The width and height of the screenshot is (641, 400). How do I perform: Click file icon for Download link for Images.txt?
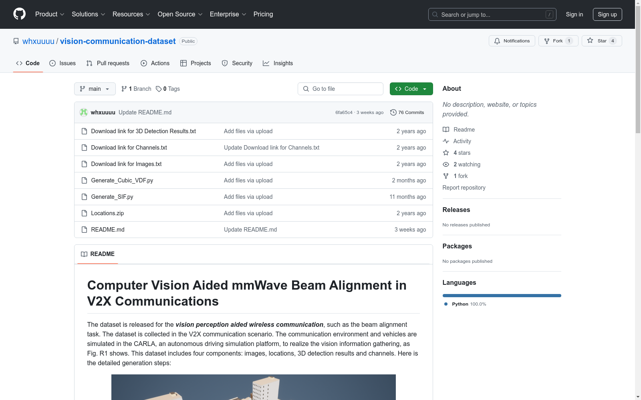pyautogui.click(x=84, y=164)
